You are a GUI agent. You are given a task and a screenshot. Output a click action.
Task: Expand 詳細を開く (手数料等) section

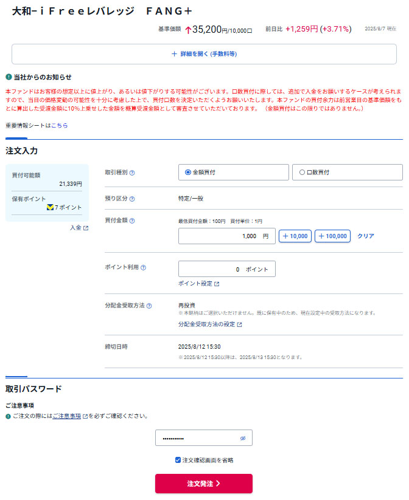(x=204, y=54)
